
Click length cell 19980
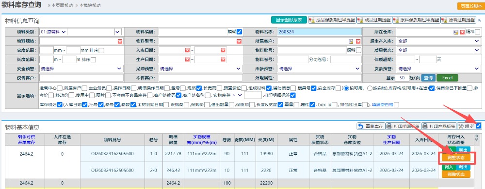(266, 154)
